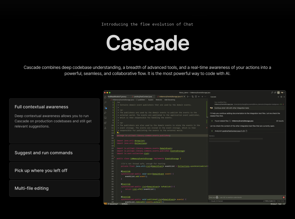This screenshot has width=295, height=219.
Task: Click the navigate back arrow in the editor toolbar
Action: [x=199, y=97]
